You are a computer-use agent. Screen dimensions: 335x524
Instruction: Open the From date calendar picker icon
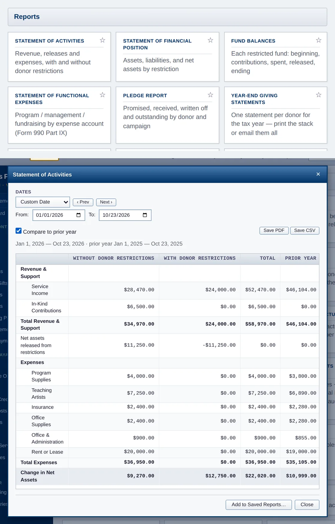click(79, 215)
